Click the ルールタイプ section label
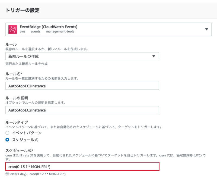 coord(17,122)
